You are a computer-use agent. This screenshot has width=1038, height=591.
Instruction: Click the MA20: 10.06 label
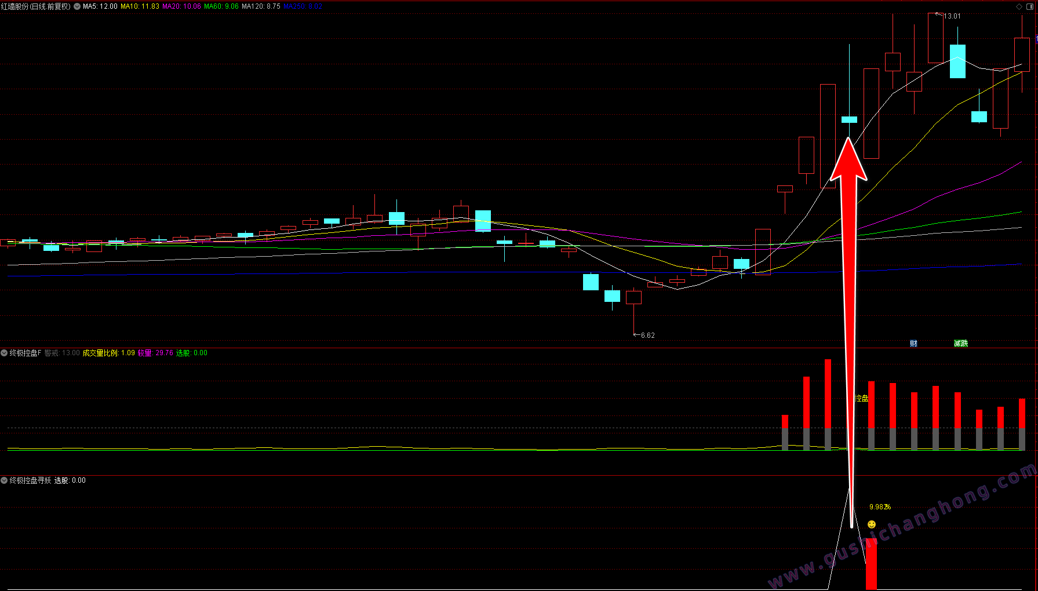point(181,6)
